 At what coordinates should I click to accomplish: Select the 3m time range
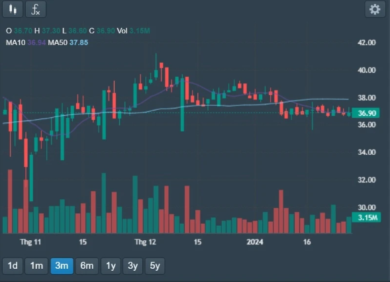[x=62, y=266]
